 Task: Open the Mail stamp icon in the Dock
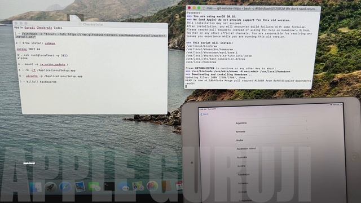pos(80,187)
